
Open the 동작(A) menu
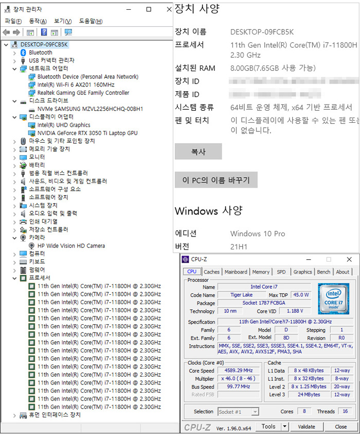[x=38, y=21]
